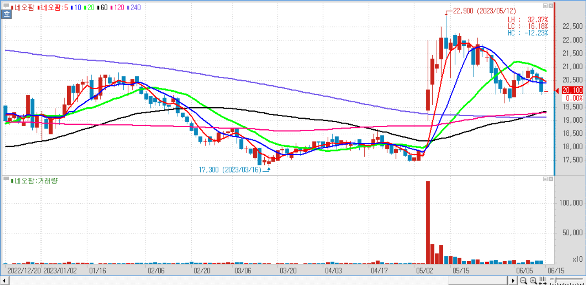Click the LC : 16.18% indicator text

[528, 26]
